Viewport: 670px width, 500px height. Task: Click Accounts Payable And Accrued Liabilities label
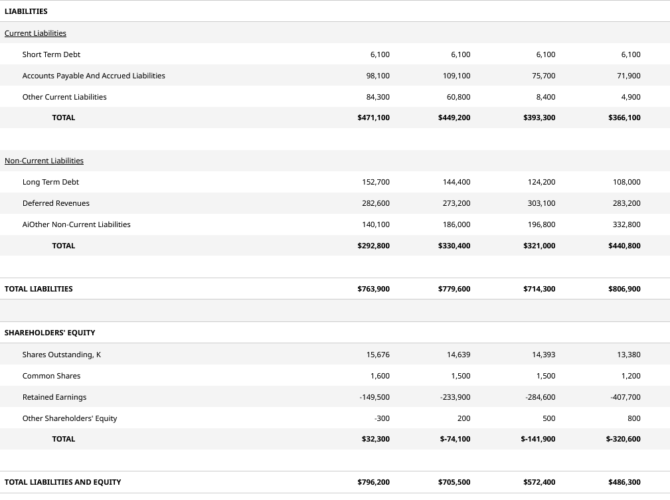click(x=94, y=76)
